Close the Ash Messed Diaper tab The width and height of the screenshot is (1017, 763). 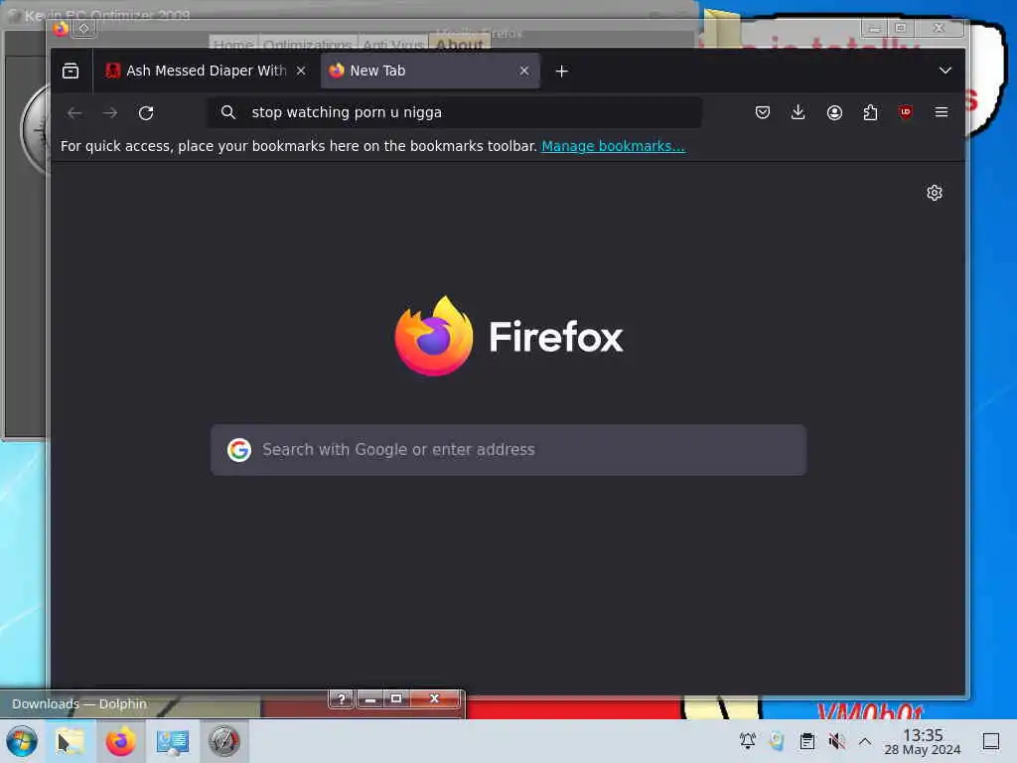tap(301, 71)
